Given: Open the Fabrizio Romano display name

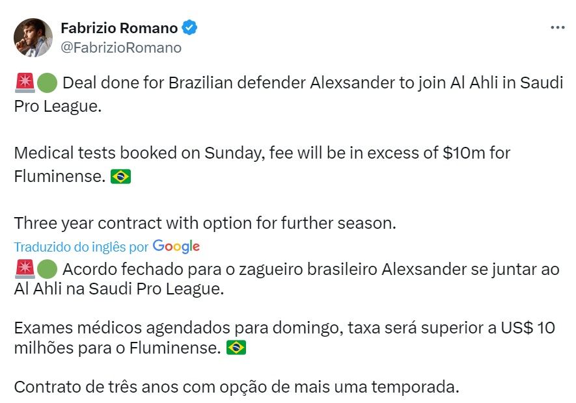Looking at the screenshot, I should point(119,28).
